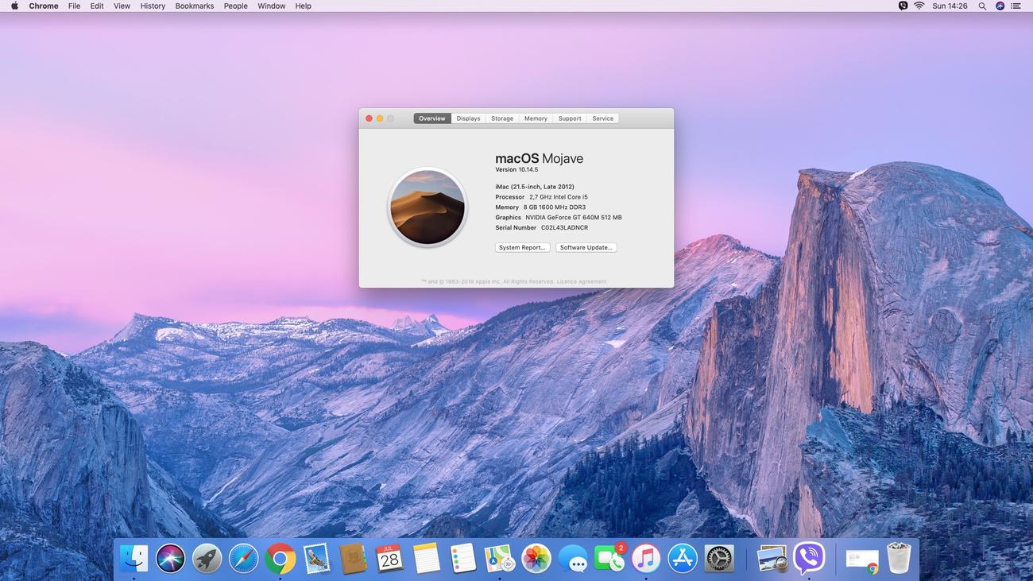Open the Trash in the Dock
This screenshot has height=581, width=1033.
899,559
